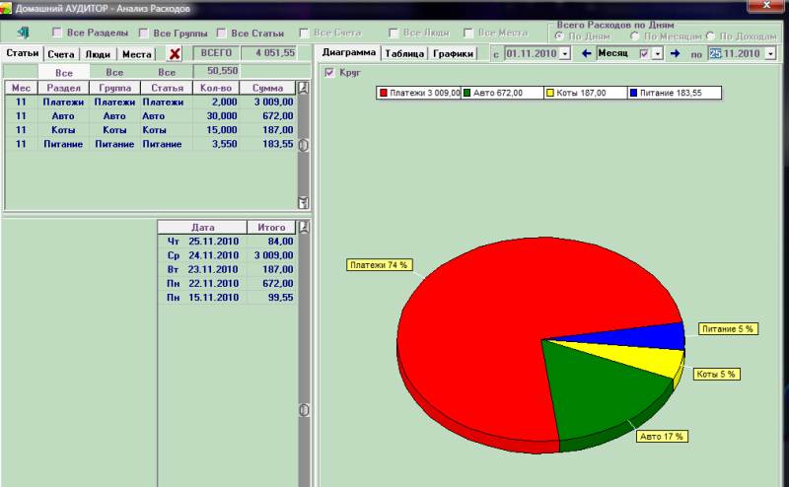789x487 pixels.
Task: Open the start date 01.11.2010 dropdown
Action: (565, 53)
